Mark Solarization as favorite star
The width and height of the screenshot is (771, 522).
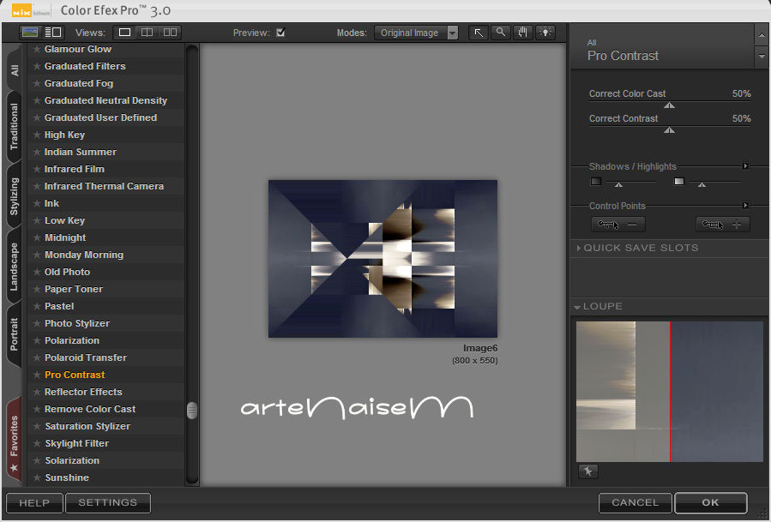(36, 460)
